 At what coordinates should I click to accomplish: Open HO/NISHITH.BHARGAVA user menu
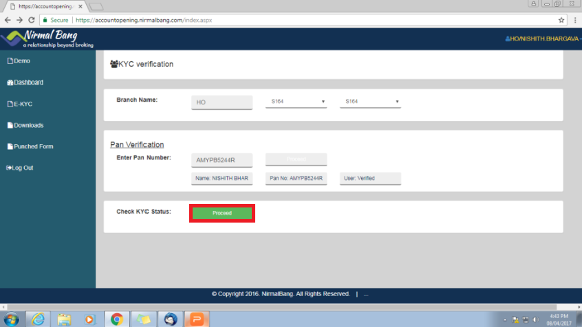click(x=542, y=38)
